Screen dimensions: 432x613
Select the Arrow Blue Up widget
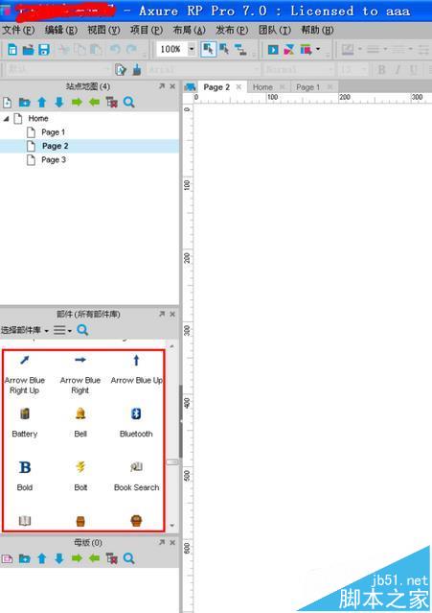[x=136, y=360]
